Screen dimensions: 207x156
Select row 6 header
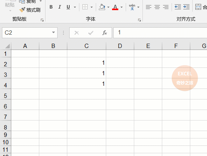(5, 105)
